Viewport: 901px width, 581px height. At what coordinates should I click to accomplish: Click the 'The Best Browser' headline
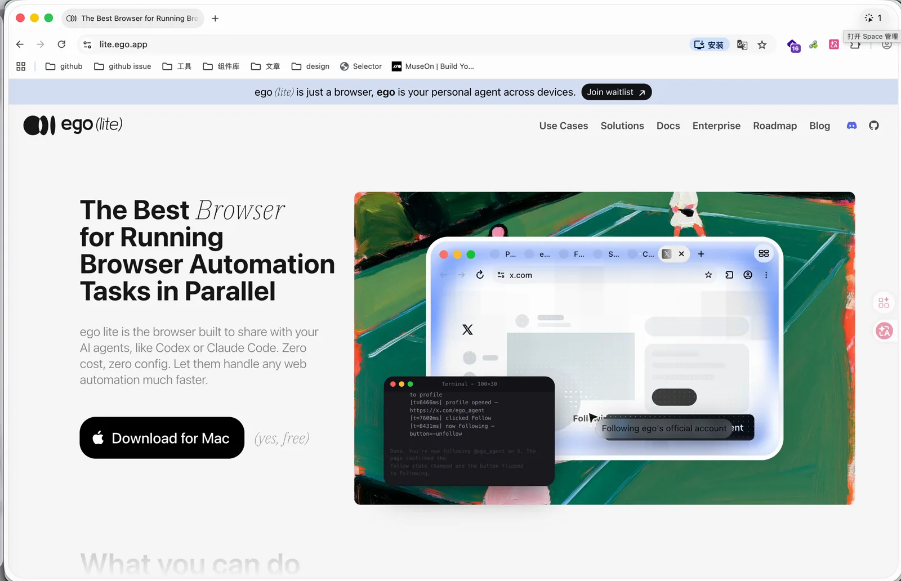click(207, 251)
